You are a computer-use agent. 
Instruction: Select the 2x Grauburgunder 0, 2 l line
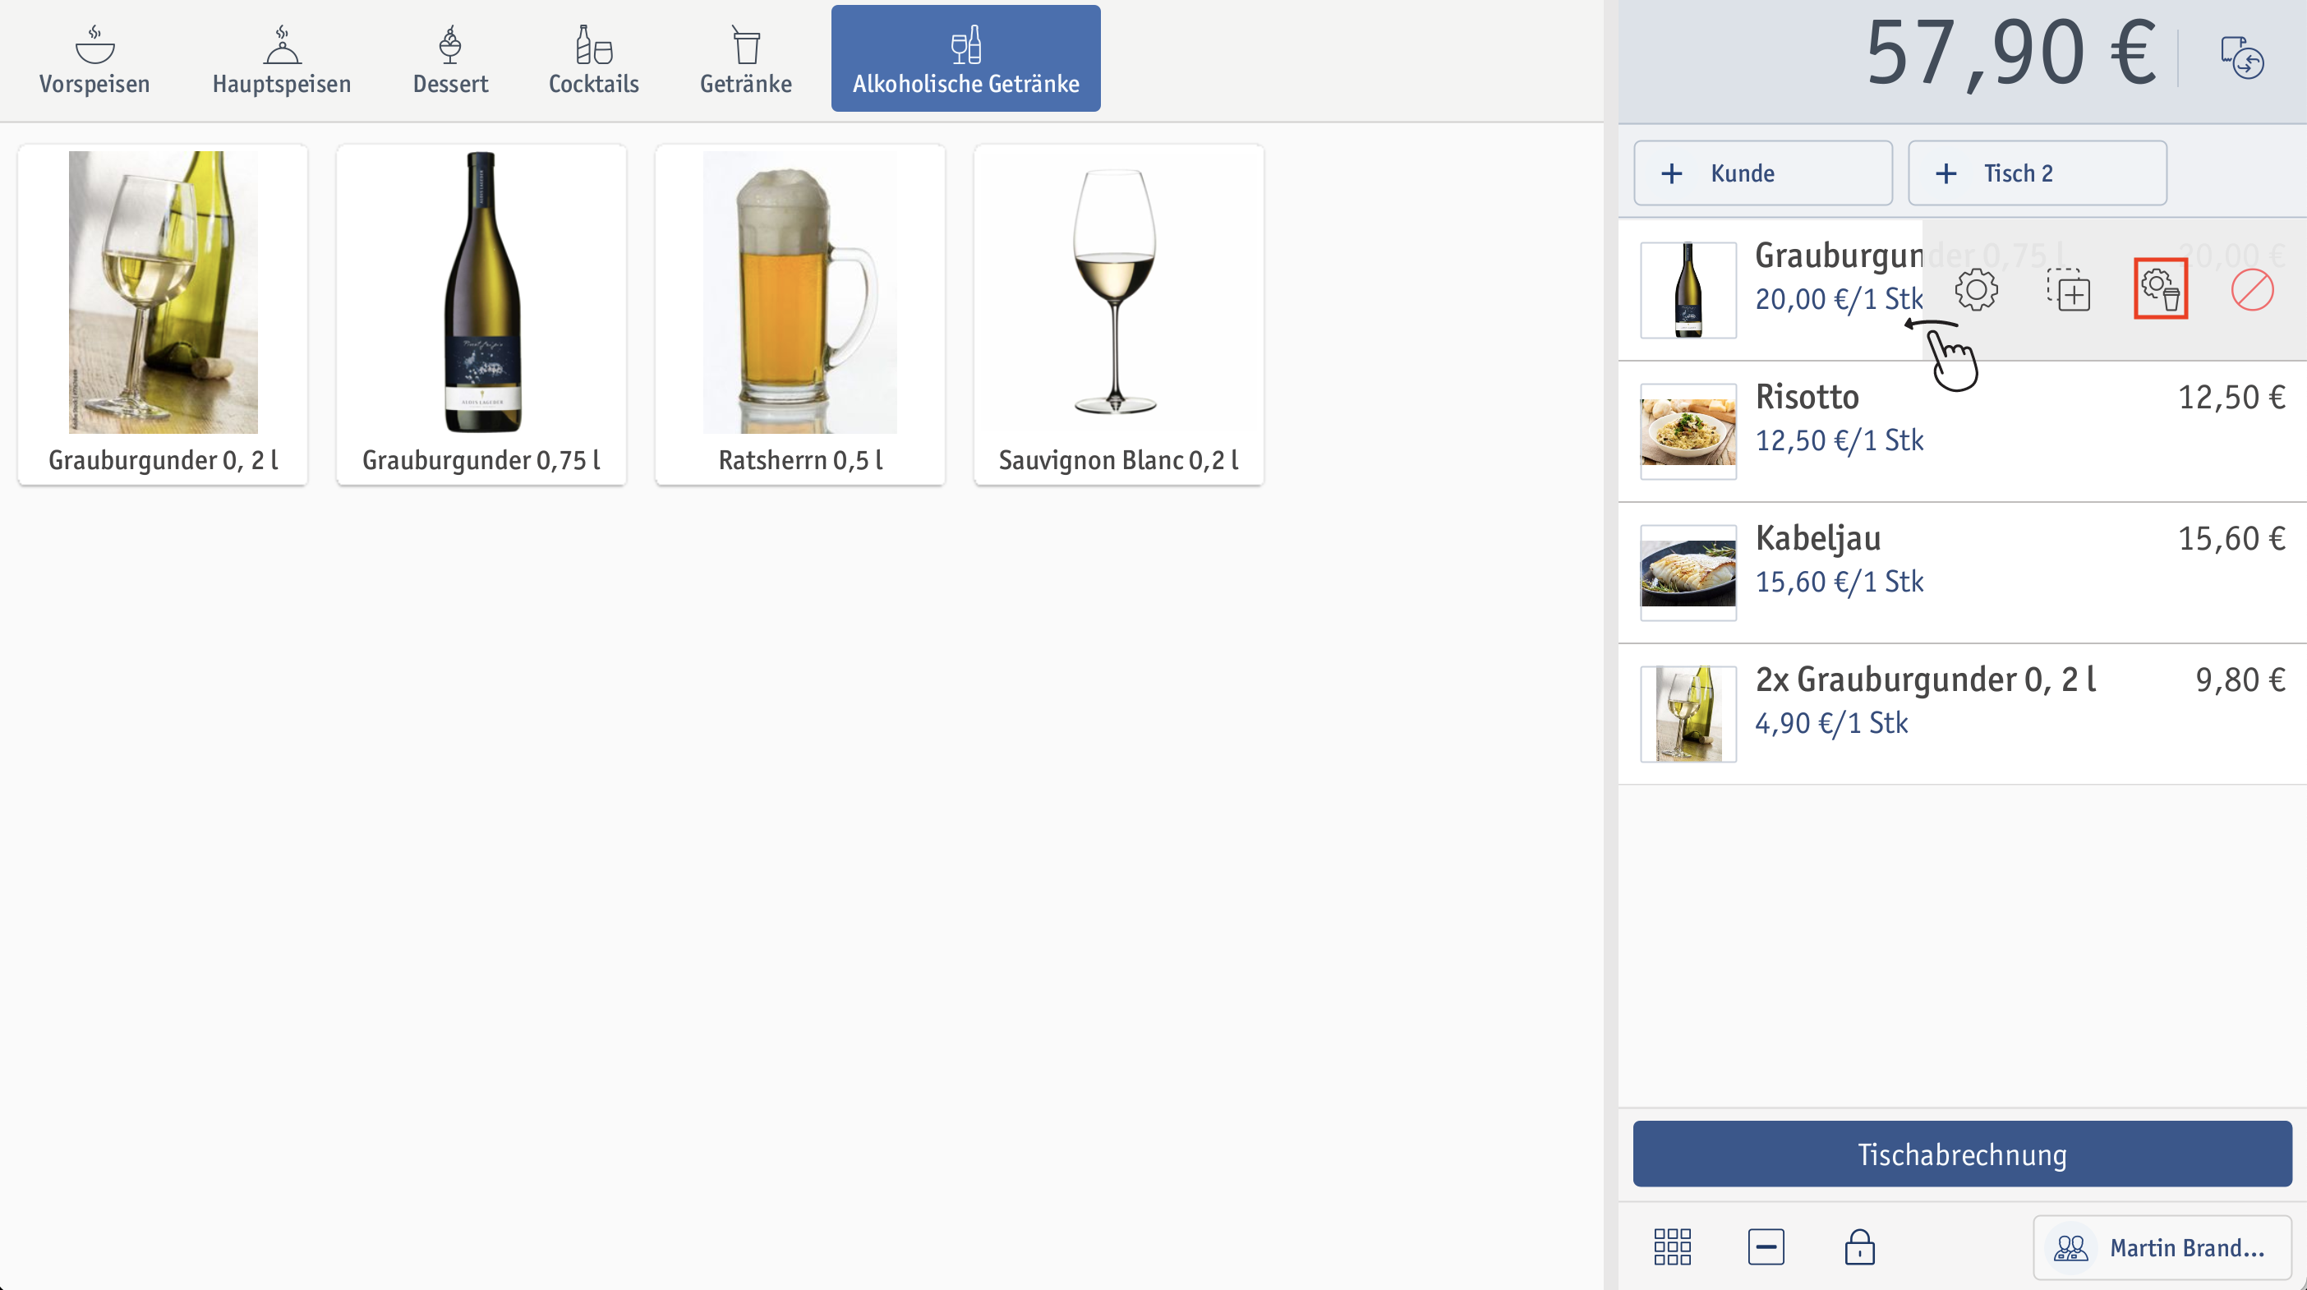1962,714
